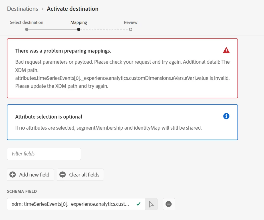Screen dimensions: 264x220
Task: Remove the mapped schema field row
Action: click(x=169, y=204)
